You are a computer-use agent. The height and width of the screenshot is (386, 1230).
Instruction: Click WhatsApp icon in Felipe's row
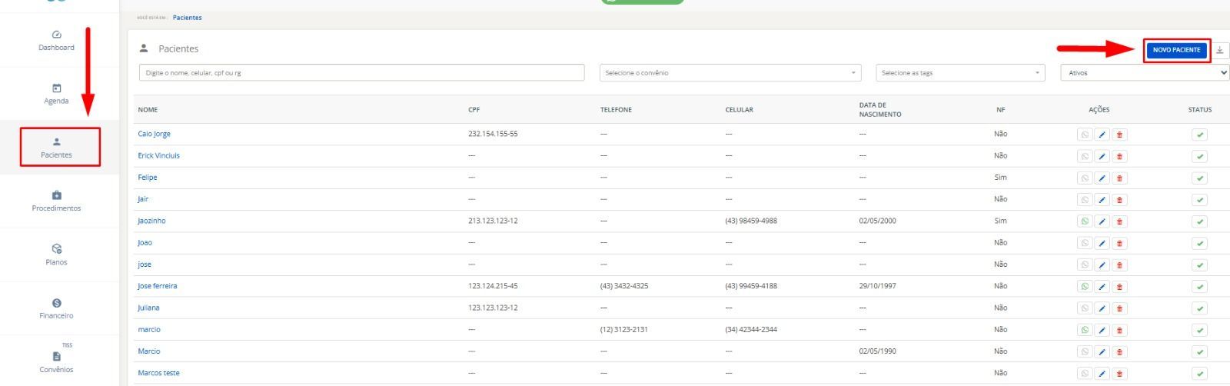tap(1085, 178)
